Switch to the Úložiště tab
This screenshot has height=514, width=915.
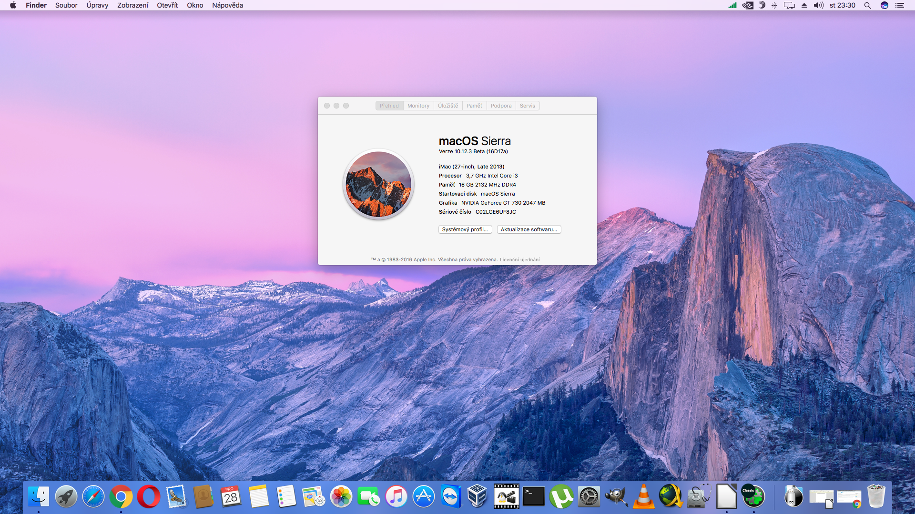click(448, 106)
